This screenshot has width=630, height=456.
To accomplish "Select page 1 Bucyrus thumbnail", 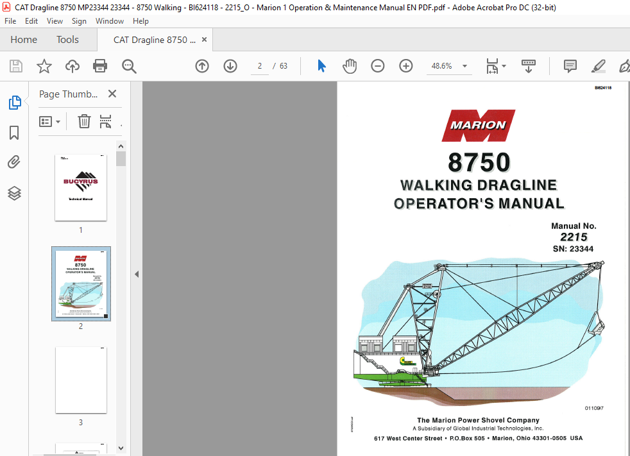I will coord(81,188).
